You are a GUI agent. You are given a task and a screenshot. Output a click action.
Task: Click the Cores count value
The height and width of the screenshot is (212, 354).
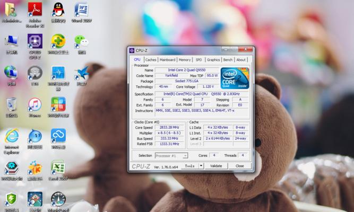click(x=214, y=155)
